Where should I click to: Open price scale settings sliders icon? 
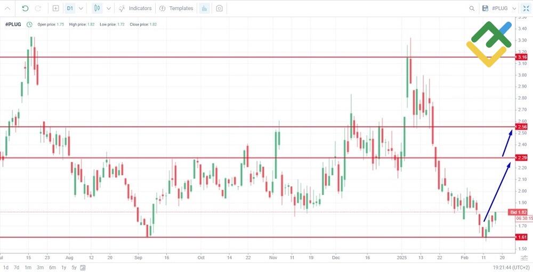coord(525,258)
